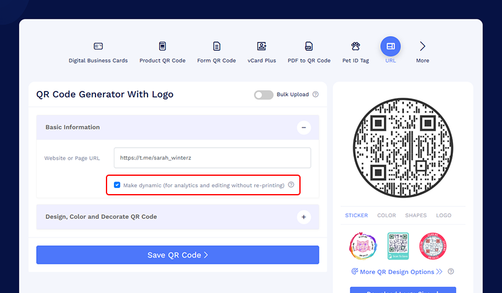Screen dimensions: 502x293
Task: Click the QR Code Generator With Logo heading
Action: (x=105, y=95)
